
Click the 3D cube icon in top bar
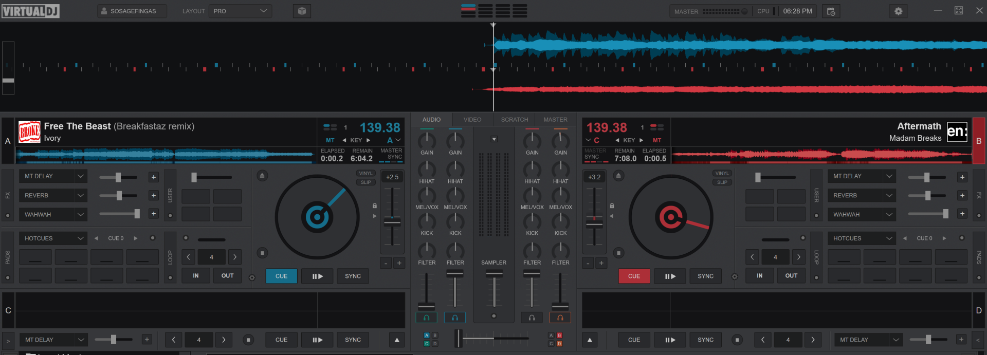(x=302, y=11)
